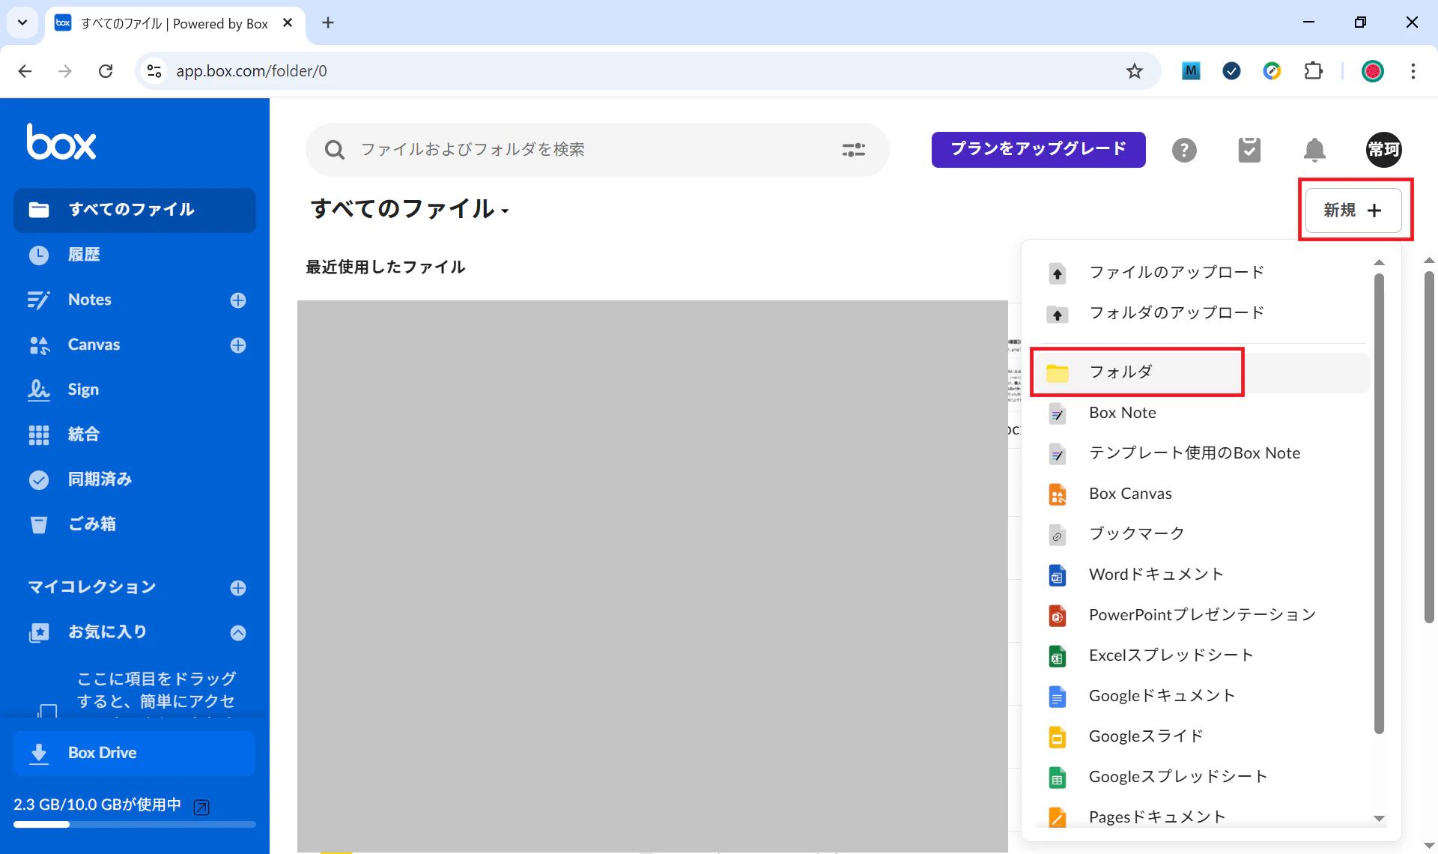Bookmark this page with the star icon

[1135, 71]
